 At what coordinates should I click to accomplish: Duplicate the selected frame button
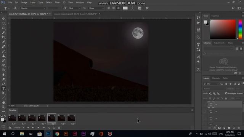[54, 128]
